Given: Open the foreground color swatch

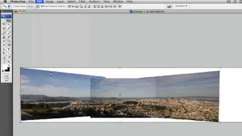Looking at the screenshot, I should 5,67.
